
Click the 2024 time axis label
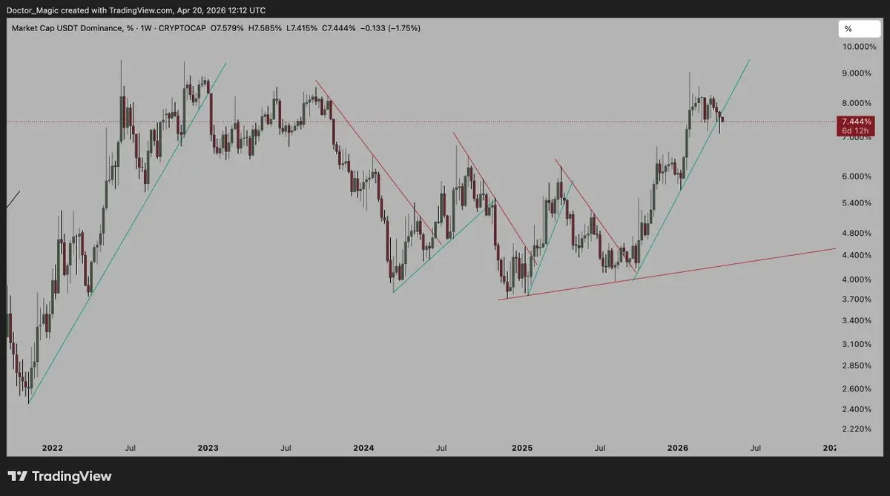pyautogui.click(x=363, y=448)
